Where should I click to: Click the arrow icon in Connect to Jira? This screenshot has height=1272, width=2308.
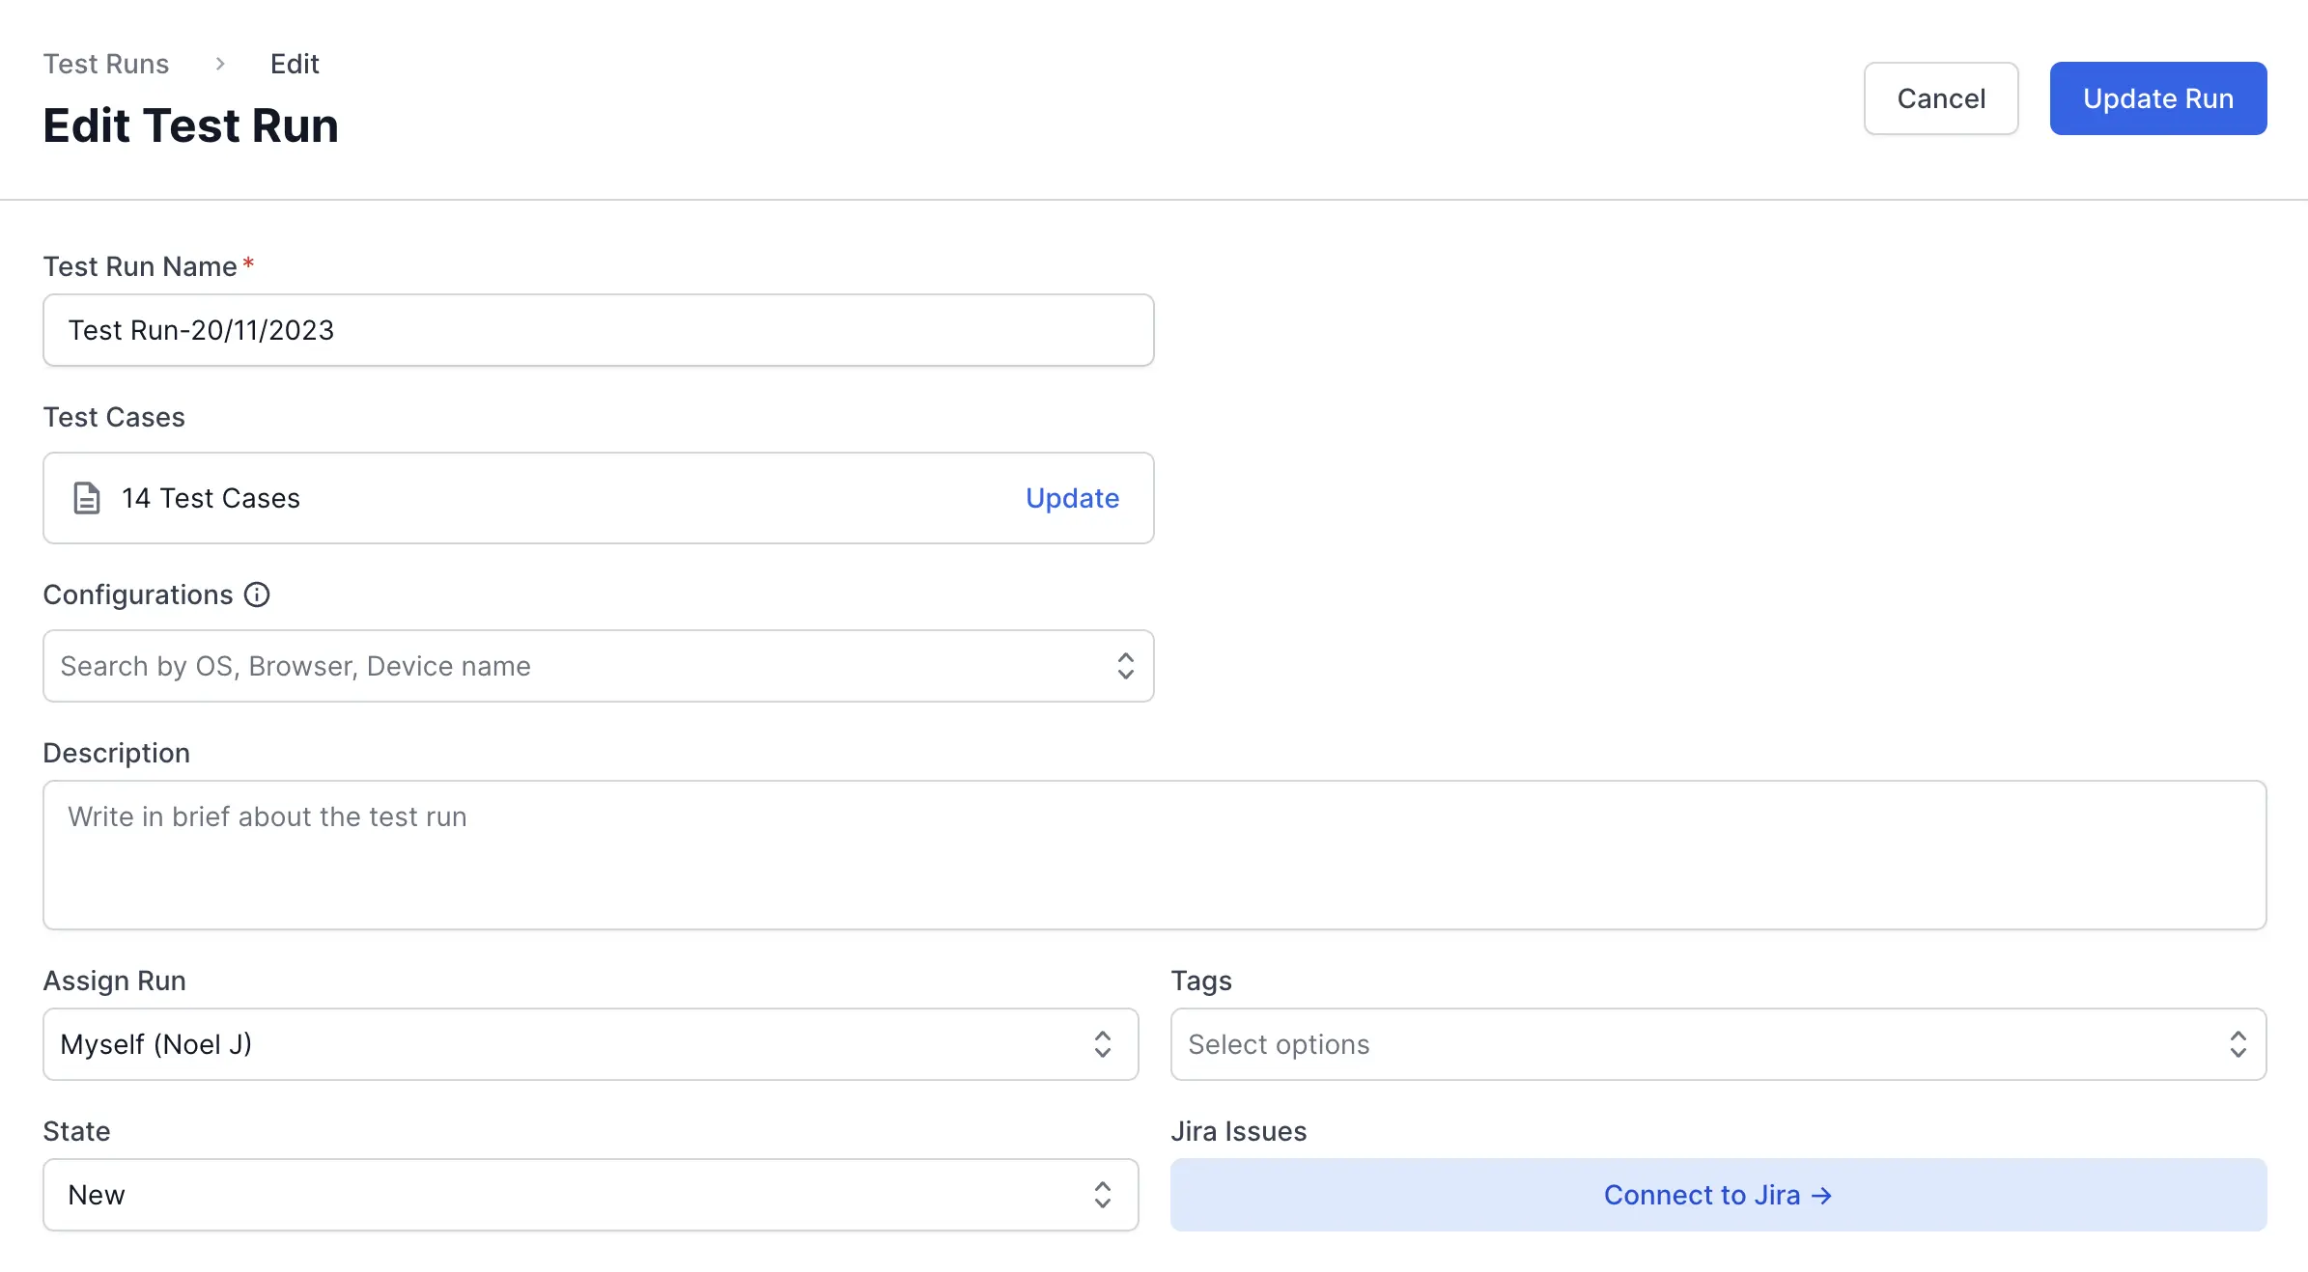point(1822,1196)
